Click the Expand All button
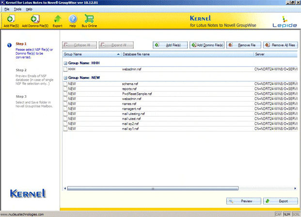 point(116,45)
